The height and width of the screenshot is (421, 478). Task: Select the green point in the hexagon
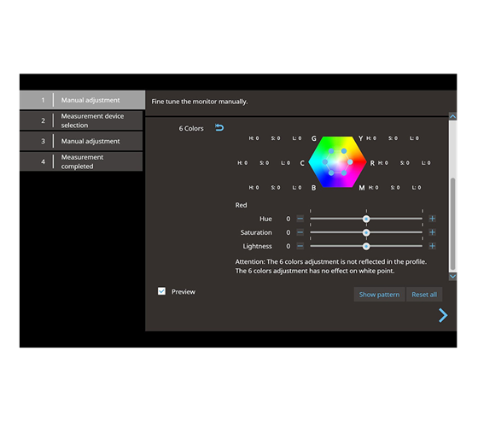coord(331,150)
